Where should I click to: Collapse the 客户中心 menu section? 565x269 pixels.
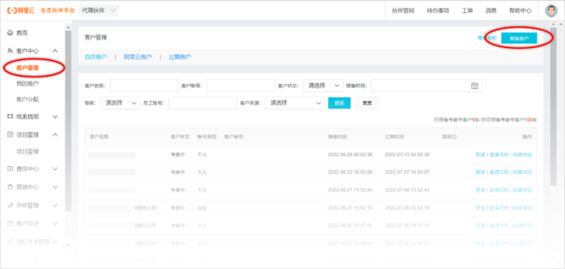(x=55, y=51)
